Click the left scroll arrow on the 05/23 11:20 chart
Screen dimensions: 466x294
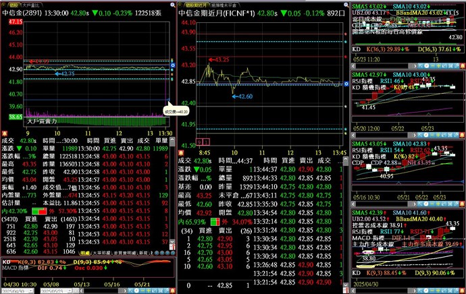[x=353, y=66]
